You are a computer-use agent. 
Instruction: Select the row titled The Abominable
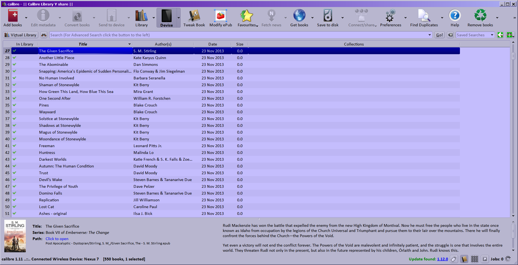(236, 64)
